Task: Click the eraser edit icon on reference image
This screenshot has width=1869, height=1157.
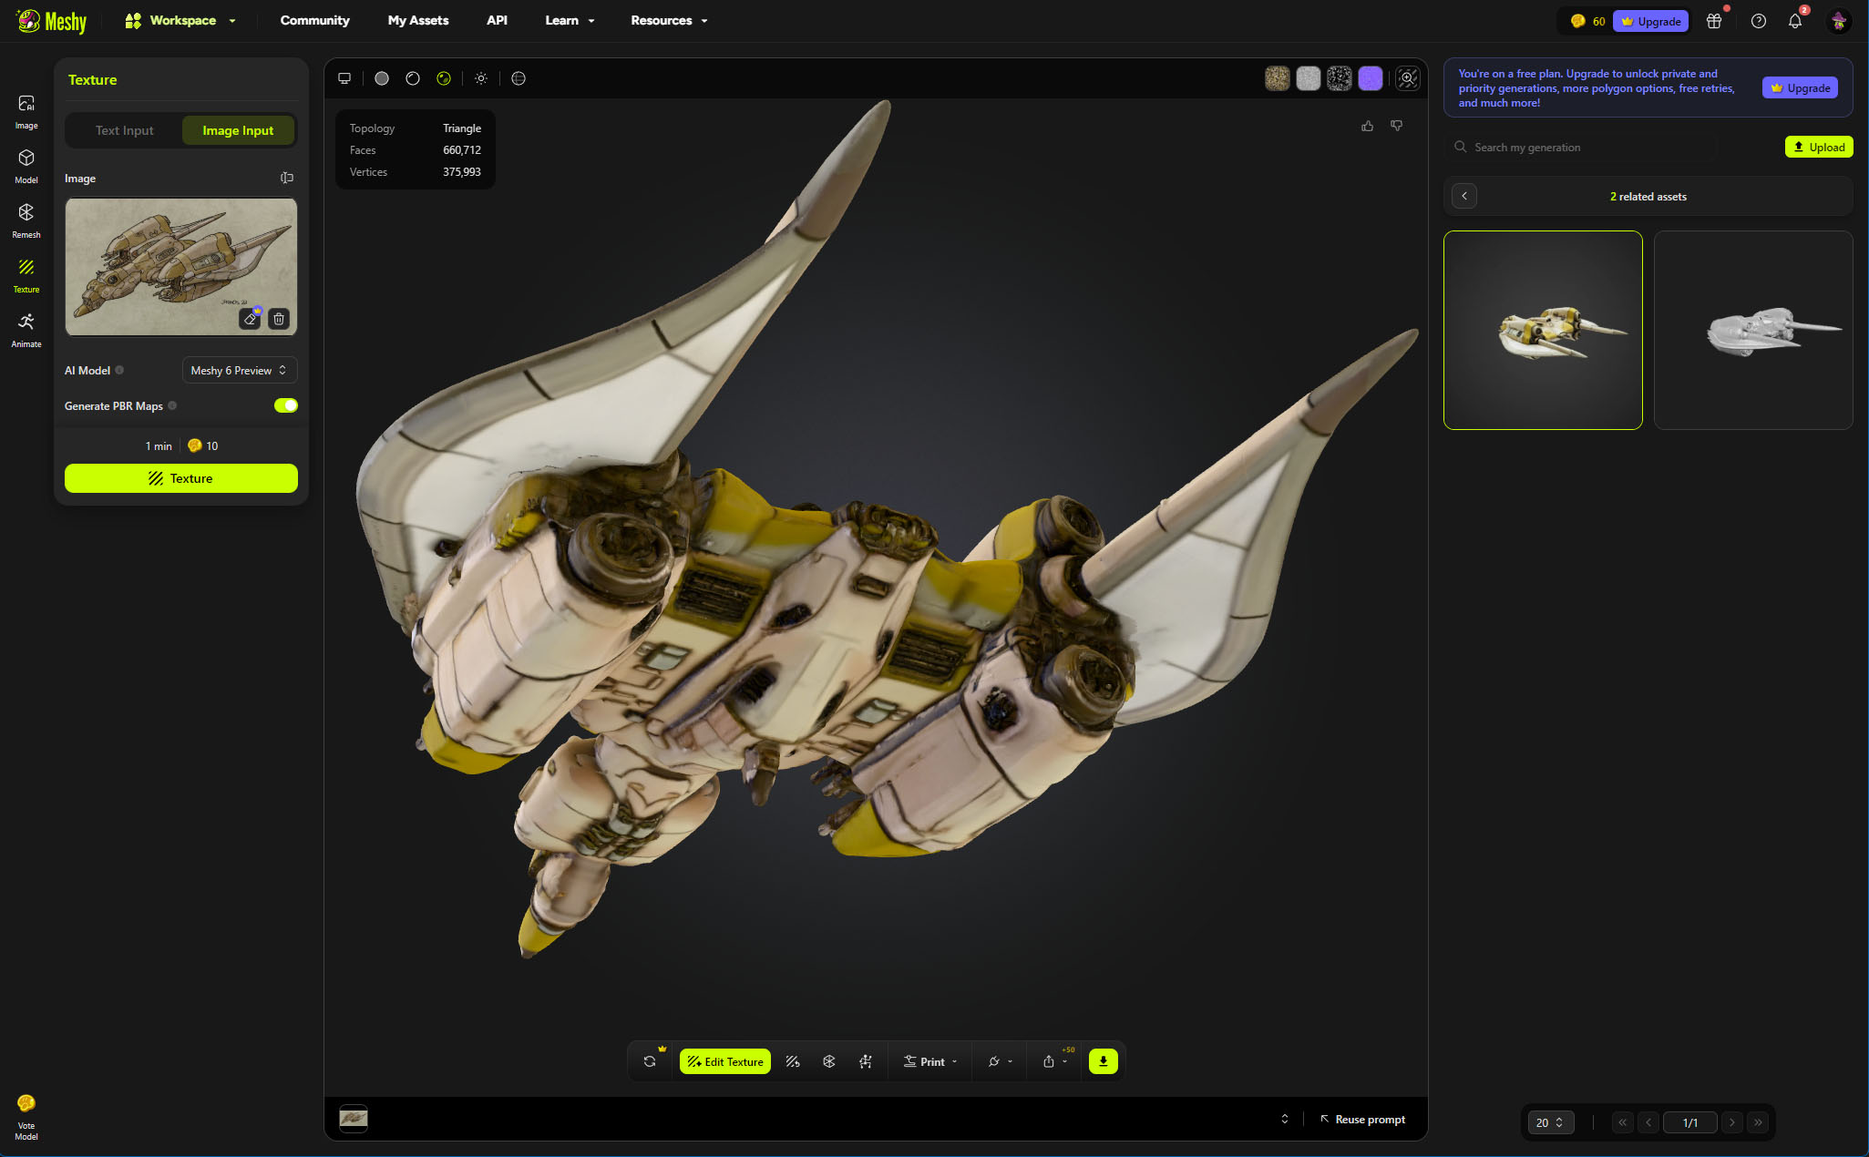Action: coord(250,319)
